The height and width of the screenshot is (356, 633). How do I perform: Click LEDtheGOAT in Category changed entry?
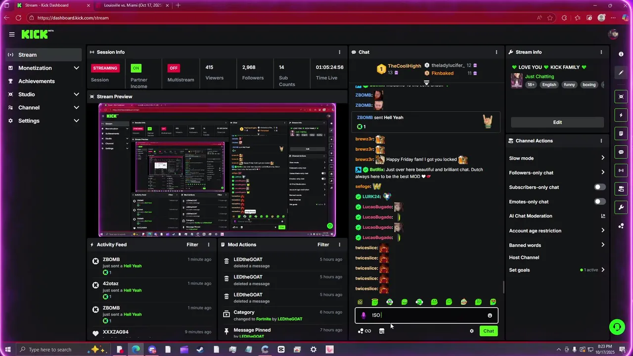(x=290, y=319)
